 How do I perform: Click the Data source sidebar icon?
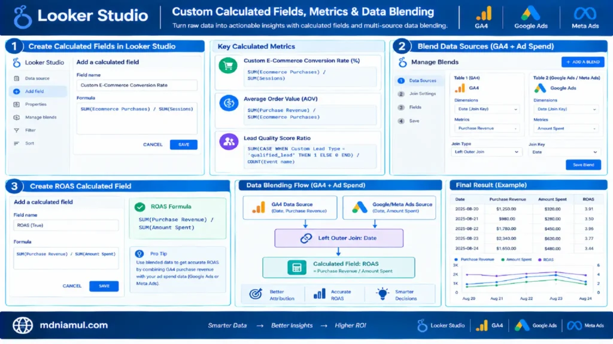pos(16,78)
